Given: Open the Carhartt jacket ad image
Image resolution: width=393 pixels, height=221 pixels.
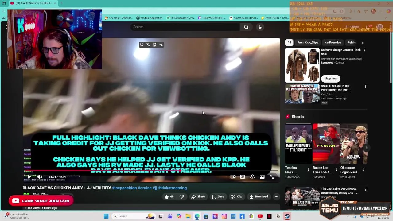Looking at the screenshot, I should [x=302, y=65].
